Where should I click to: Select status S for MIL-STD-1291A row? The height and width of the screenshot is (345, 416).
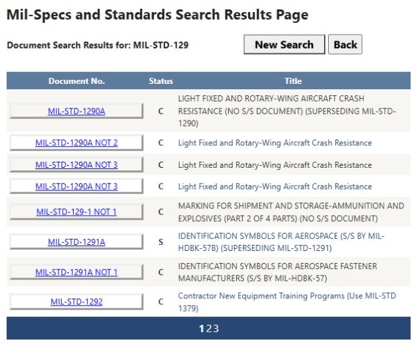tap(161, 242)
